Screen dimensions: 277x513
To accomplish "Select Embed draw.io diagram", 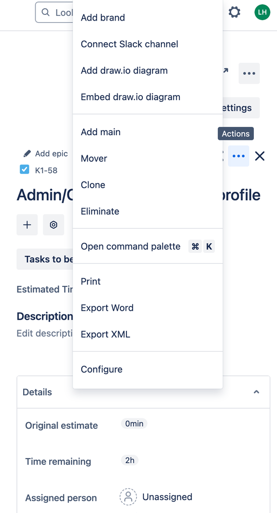I will 148,97.
